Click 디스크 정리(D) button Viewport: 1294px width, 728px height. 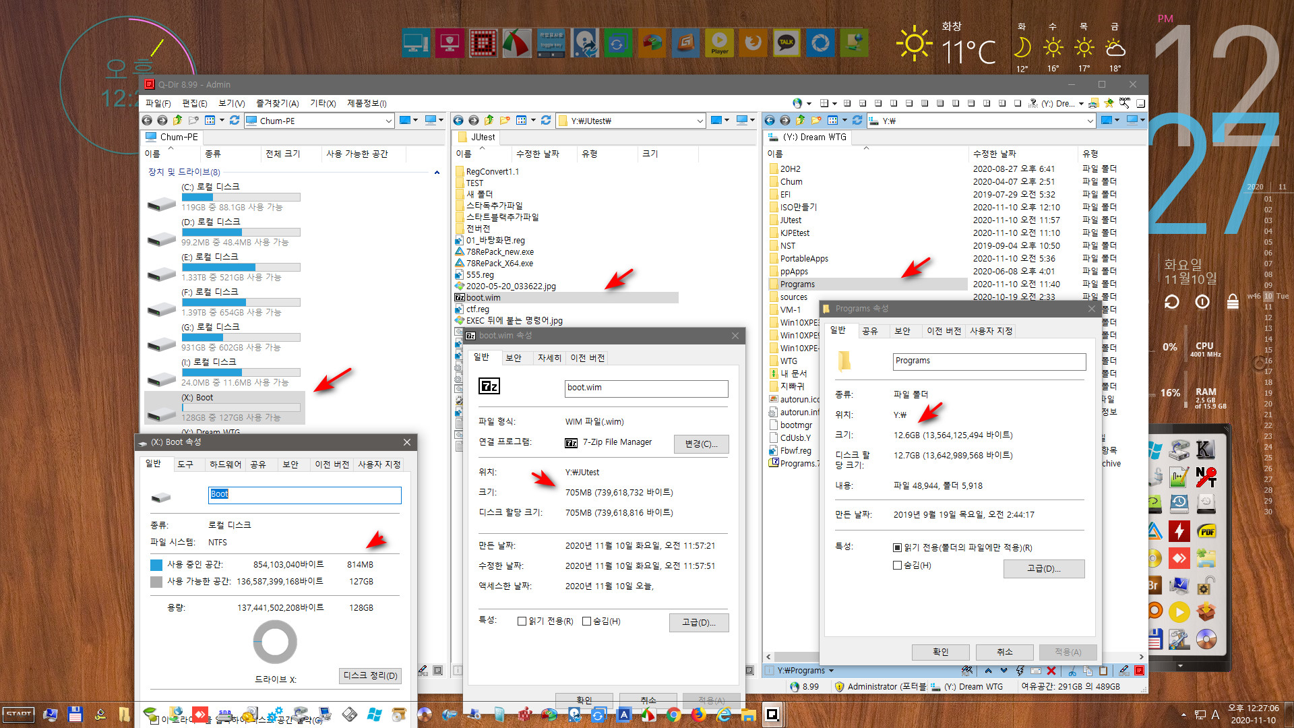(370, 675)
